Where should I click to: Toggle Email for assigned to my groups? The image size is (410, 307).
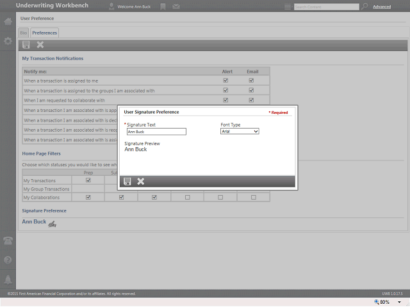point(251,90)
